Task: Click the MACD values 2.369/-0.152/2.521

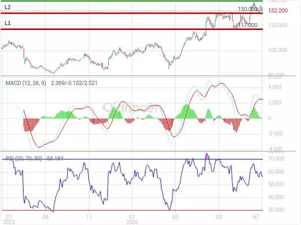Action: point(74,83)
